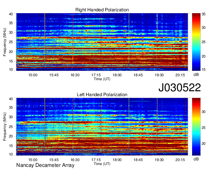Screen dimensions: 209x169
Task: Click 25 MHz tick of Left Handed plot
Action: (11, 127)
